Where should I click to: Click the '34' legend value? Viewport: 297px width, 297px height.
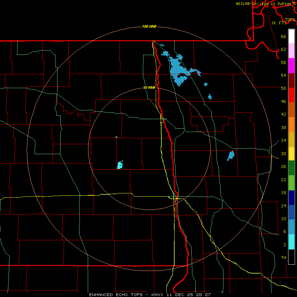pos(283,141)
